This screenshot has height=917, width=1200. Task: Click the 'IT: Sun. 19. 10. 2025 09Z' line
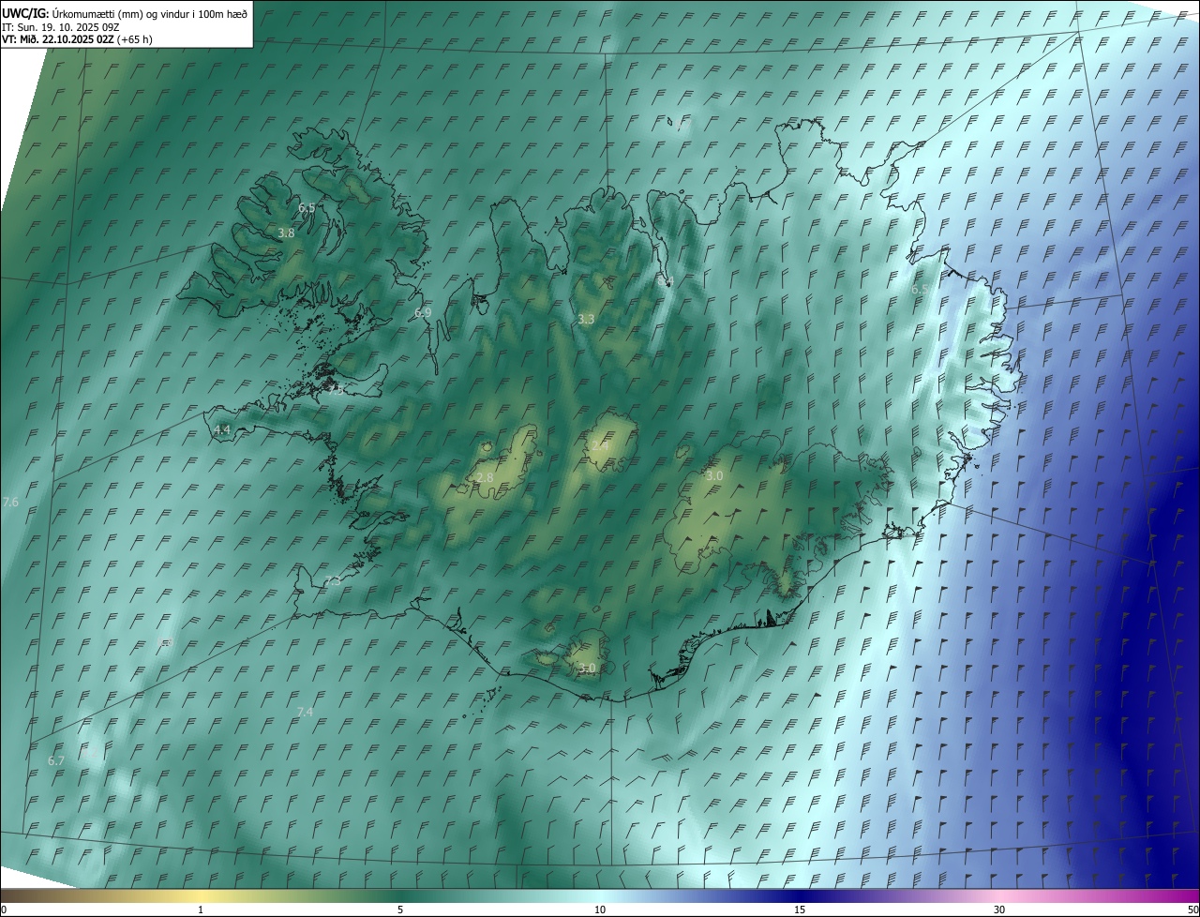point(60,26)
